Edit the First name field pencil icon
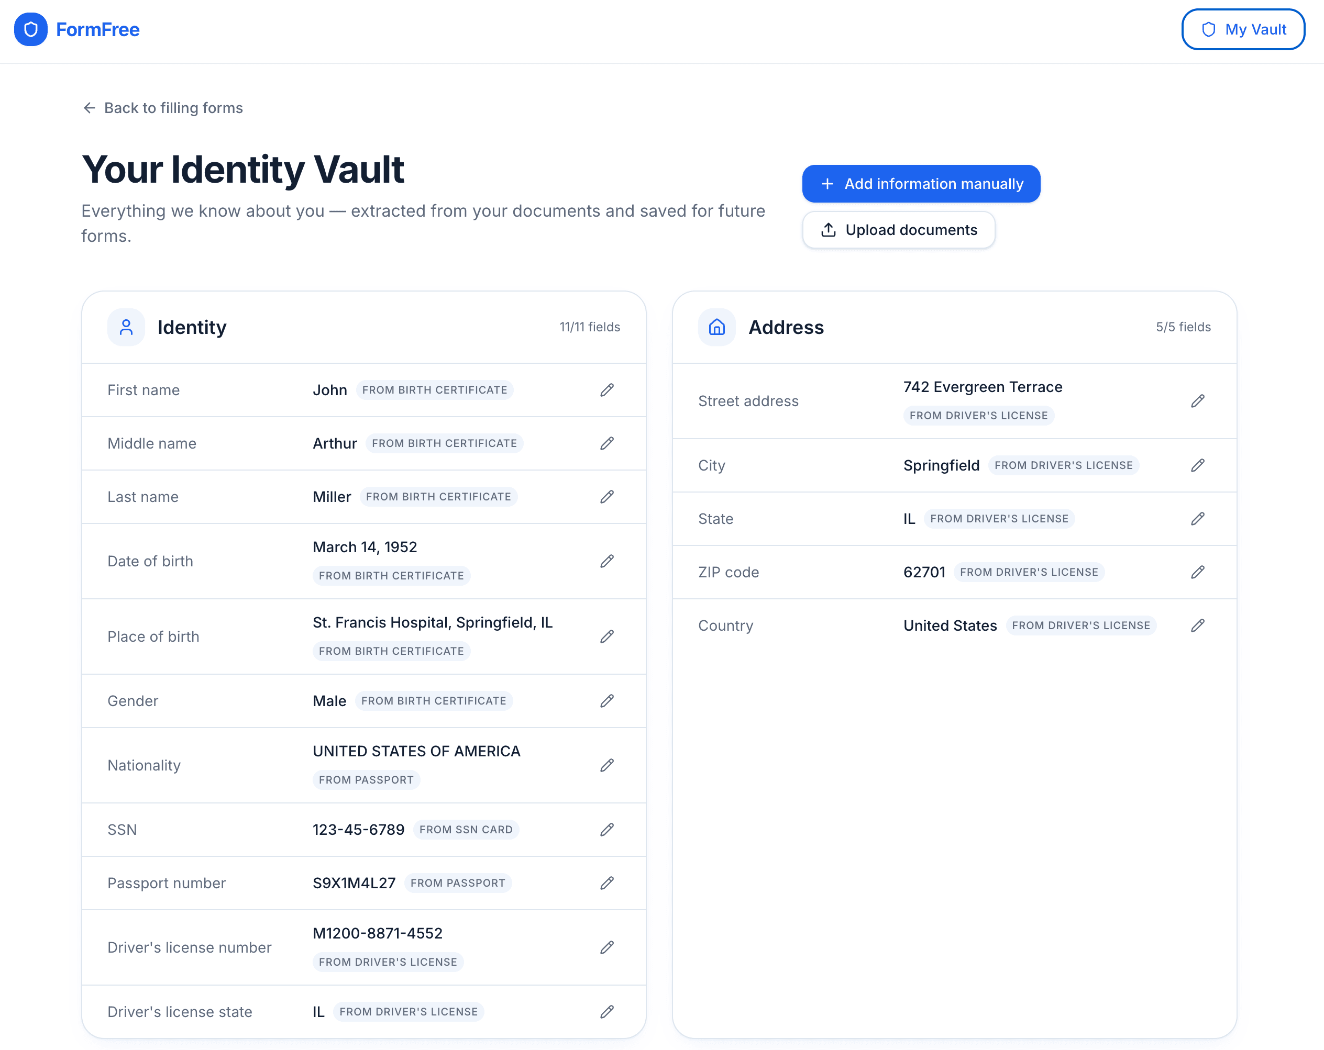This screenshot has height=1050, width=1324. pos(606,390)
